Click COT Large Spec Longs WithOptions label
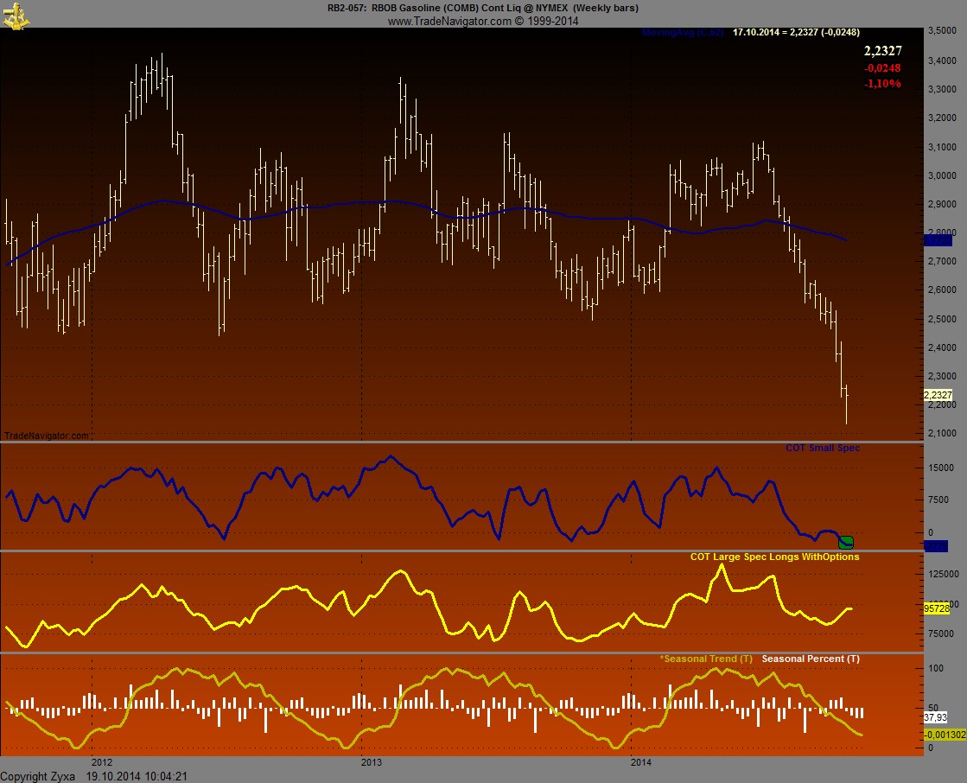This screenshot has width=967, height=783. [774, 557]
